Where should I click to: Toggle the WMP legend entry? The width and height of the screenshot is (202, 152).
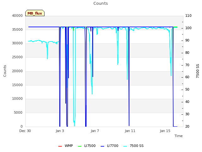click(x=66, y=146)
